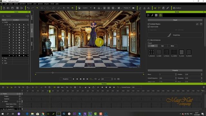Select the 2_Satin cloth preset thumbnail
206x116 pixels.
159,52
